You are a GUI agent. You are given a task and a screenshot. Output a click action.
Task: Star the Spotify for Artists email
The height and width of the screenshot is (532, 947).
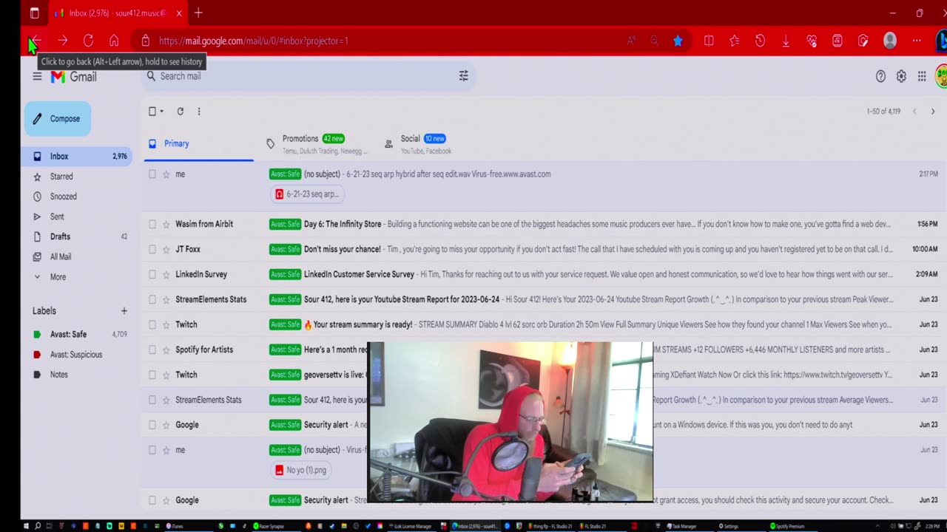point(166,349)
